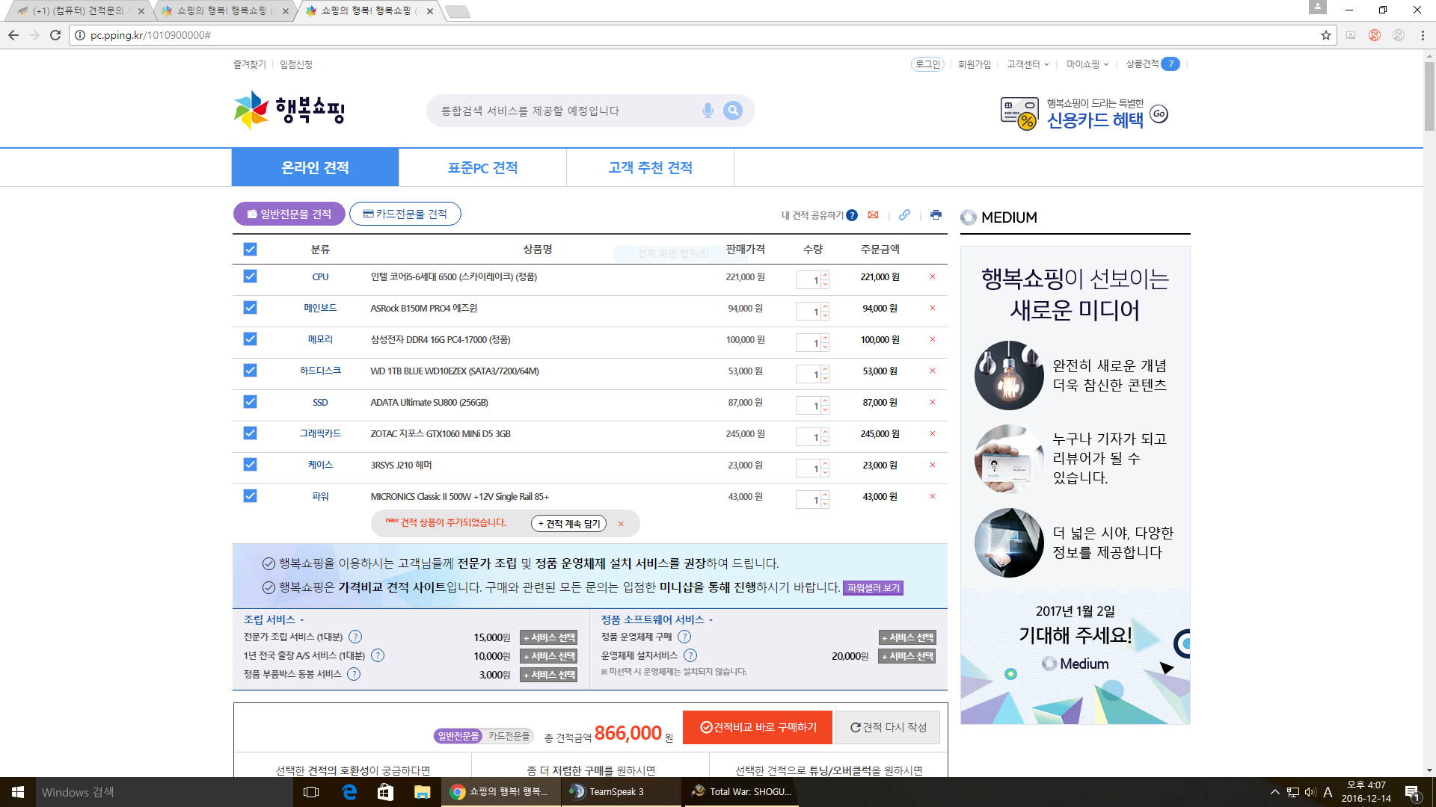Image resolution: width=1436 pixels, height=807 pixels.
Task: Switch to the 표준PC 견적 tab
Action: [x=482, y=167]
